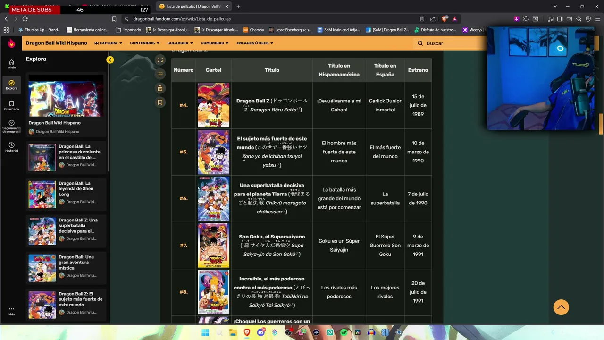Go back to the previous page
The width and height of the screenshot is (604, 340).
click(x=6, y=19)
